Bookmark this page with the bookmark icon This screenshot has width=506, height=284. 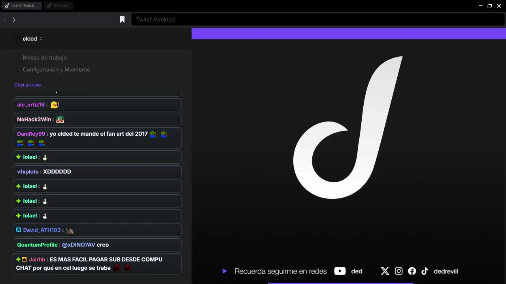pos(122,19)
